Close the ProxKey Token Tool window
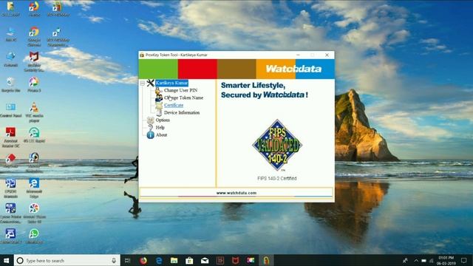This screenshot has width=473, height=266. click(x=327, y=55)
